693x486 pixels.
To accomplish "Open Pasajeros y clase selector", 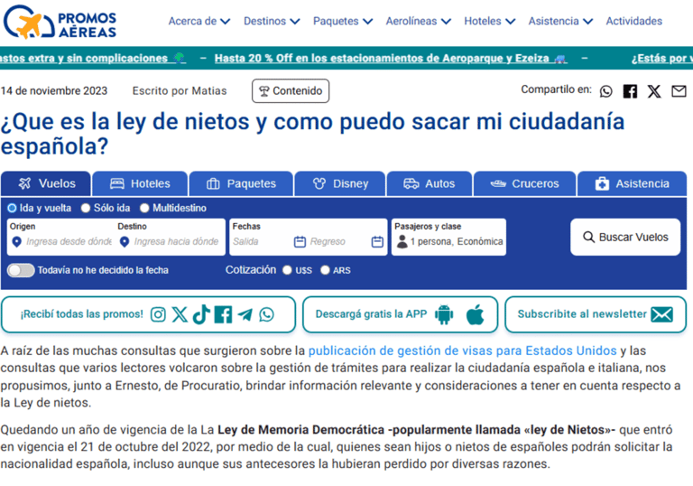I will tap(448, 237).
